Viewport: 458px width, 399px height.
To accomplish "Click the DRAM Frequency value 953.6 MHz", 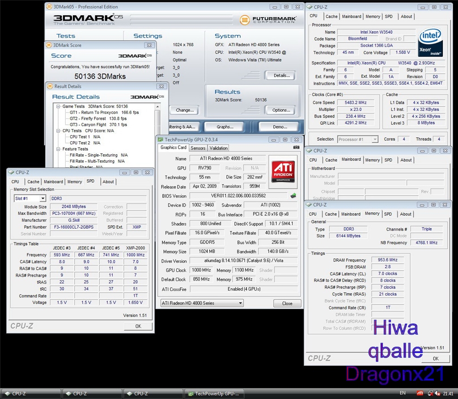I will click(x=388, y=260).
